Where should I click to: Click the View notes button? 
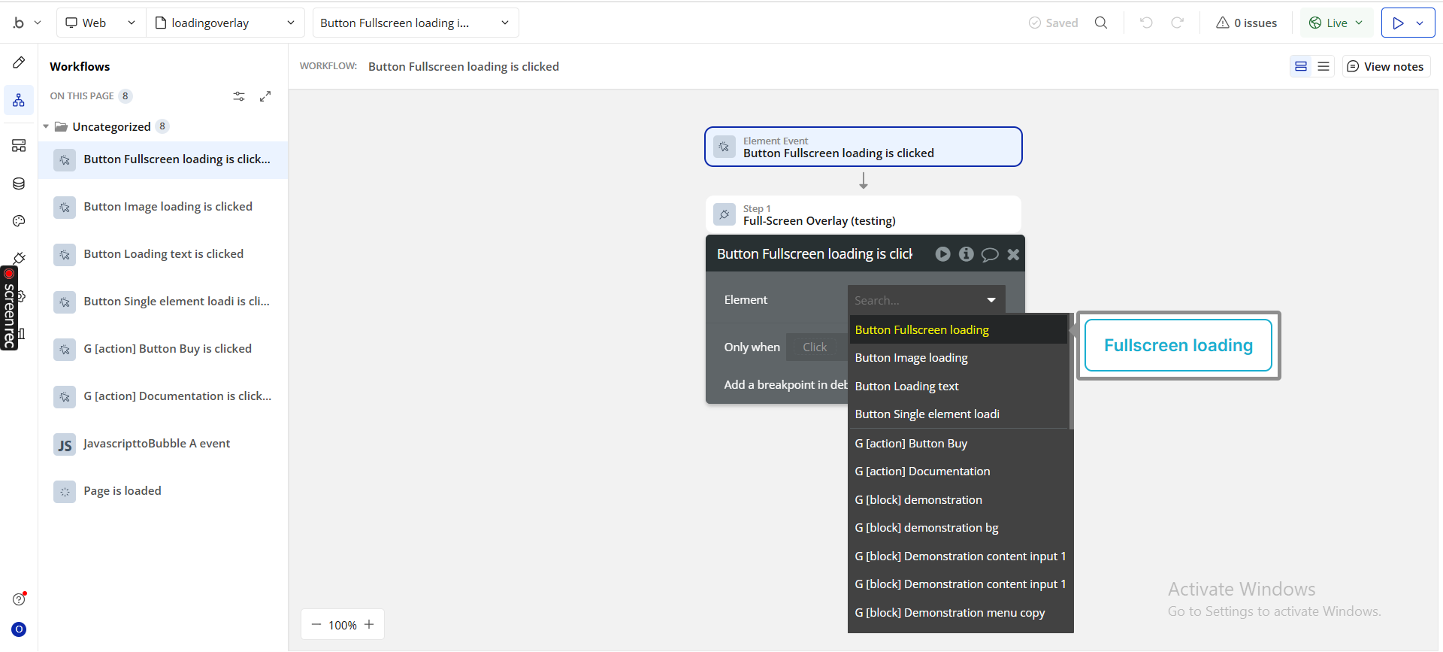(1386, 66)
